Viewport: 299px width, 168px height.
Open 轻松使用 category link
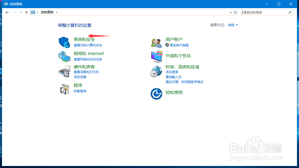pyautogui.click(x=174, y=92)
